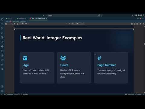Viewport: 145px width, 109px height.
Task: Click the people icon on Count card
Action: point(63,58)
